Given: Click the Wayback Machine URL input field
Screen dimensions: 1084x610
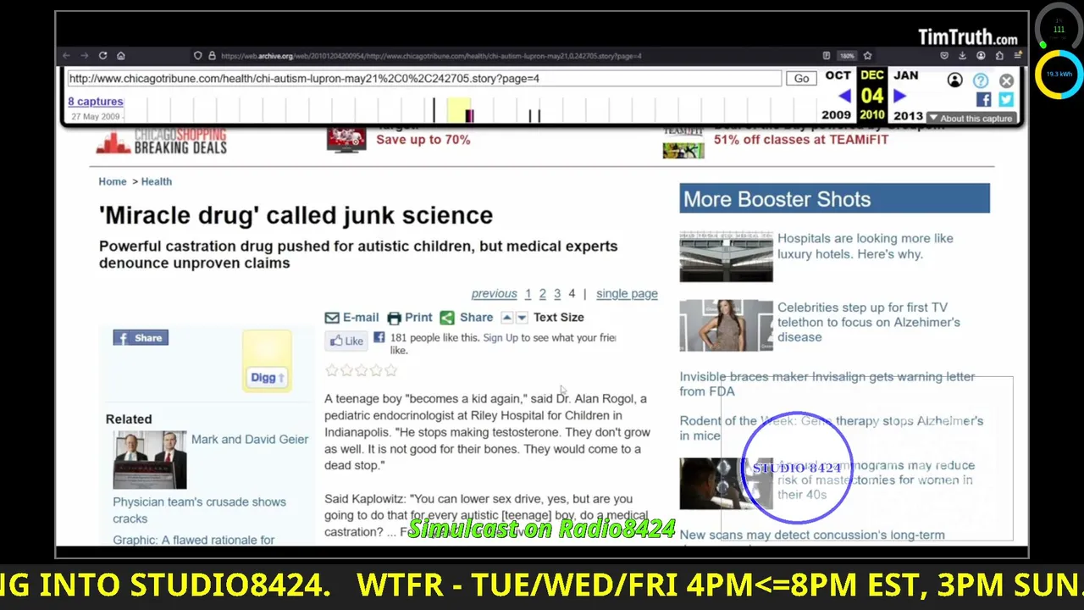Looking at the screenshot, I should (423, 78).
